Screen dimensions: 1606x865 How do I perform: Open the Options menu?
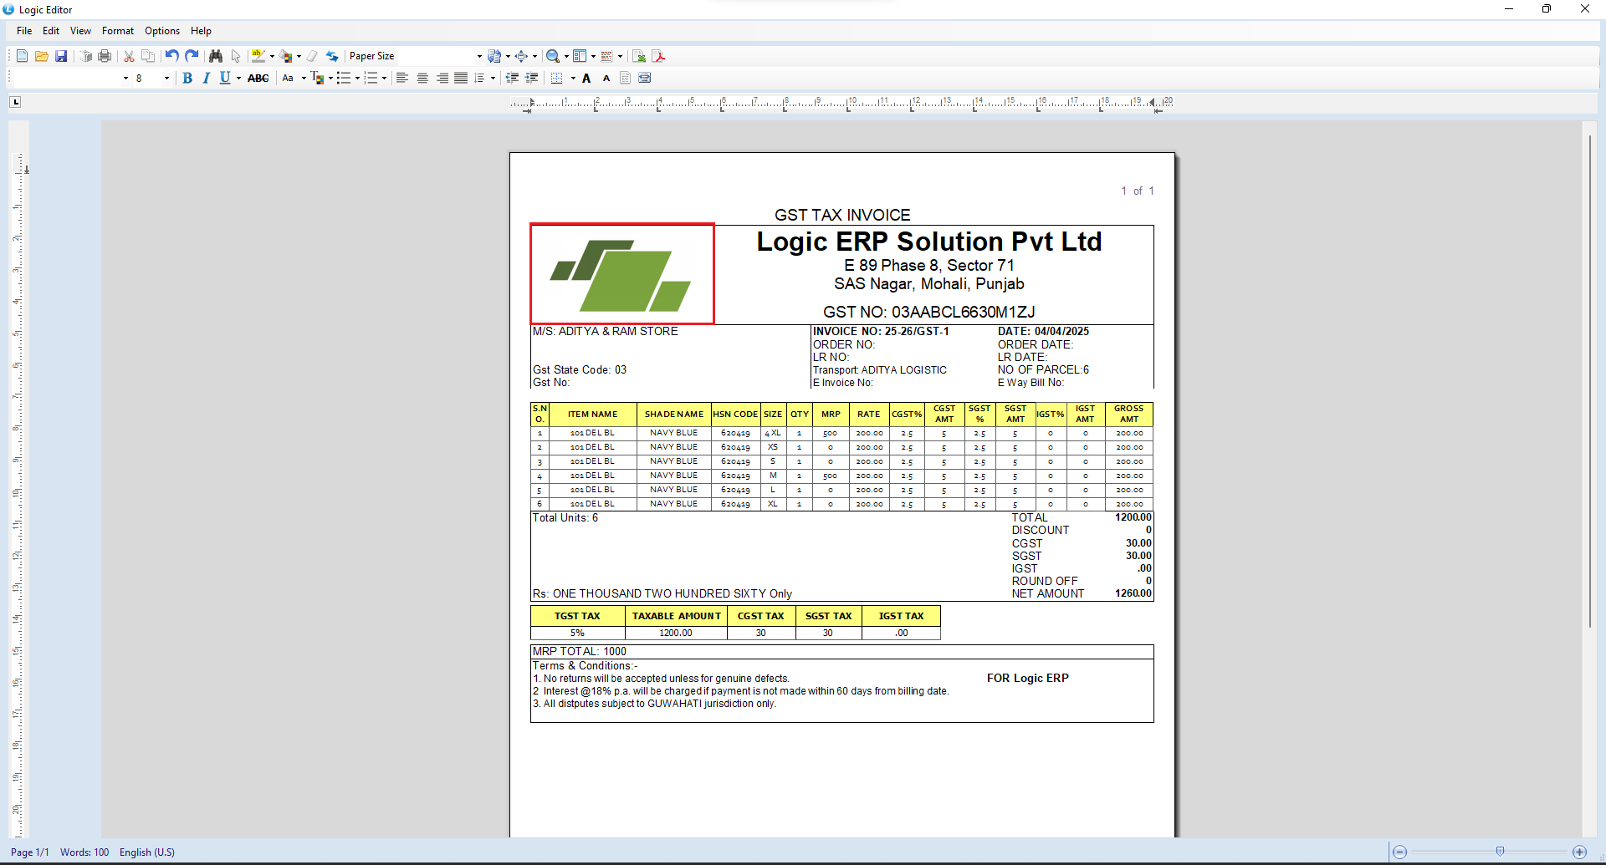[x=161, y=31]
